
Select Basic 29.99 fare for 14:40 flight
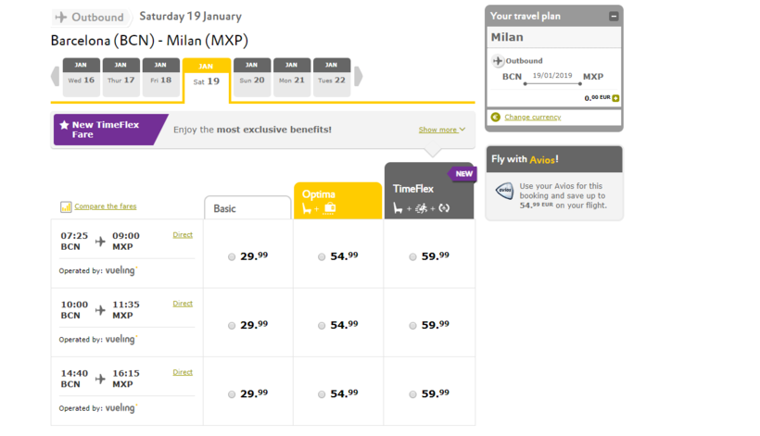tap(232, 394)
